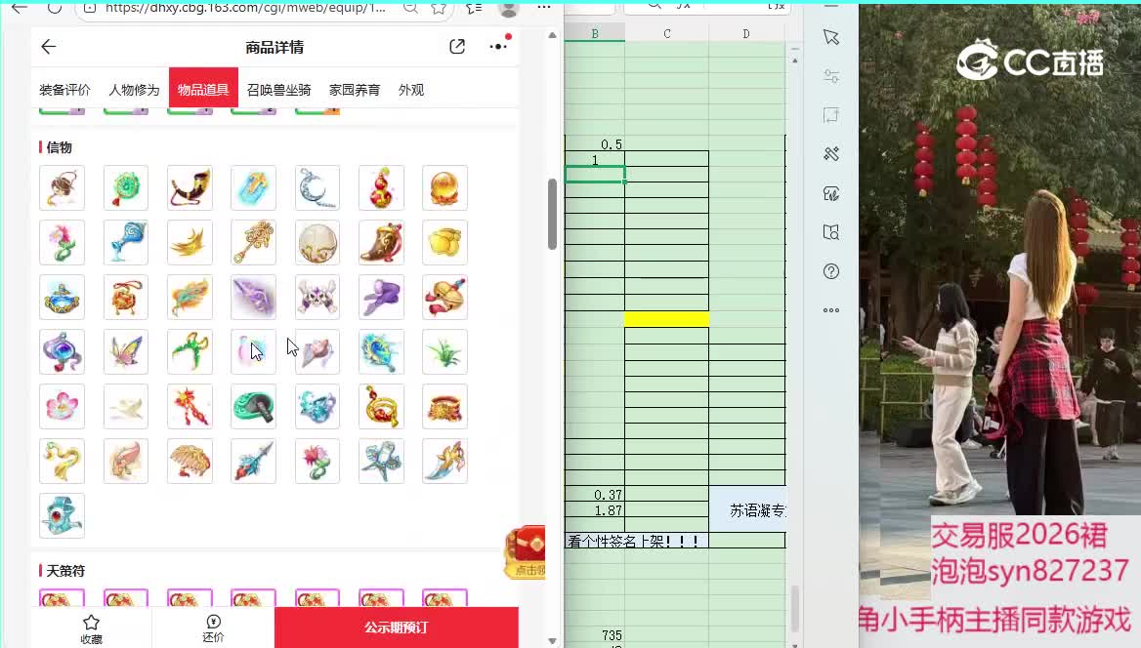This screenshot has height=648, width=1141.
Task: Open the help question mark icon
Action: point(831,271)
